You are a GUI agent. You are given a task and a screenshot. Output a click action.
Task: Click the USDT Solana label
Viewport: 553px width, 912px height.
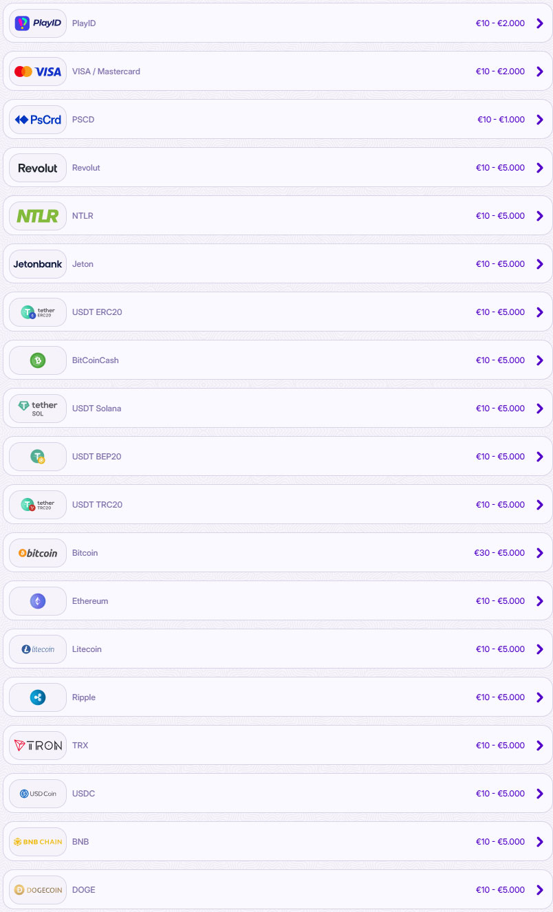tap(96, 409)
